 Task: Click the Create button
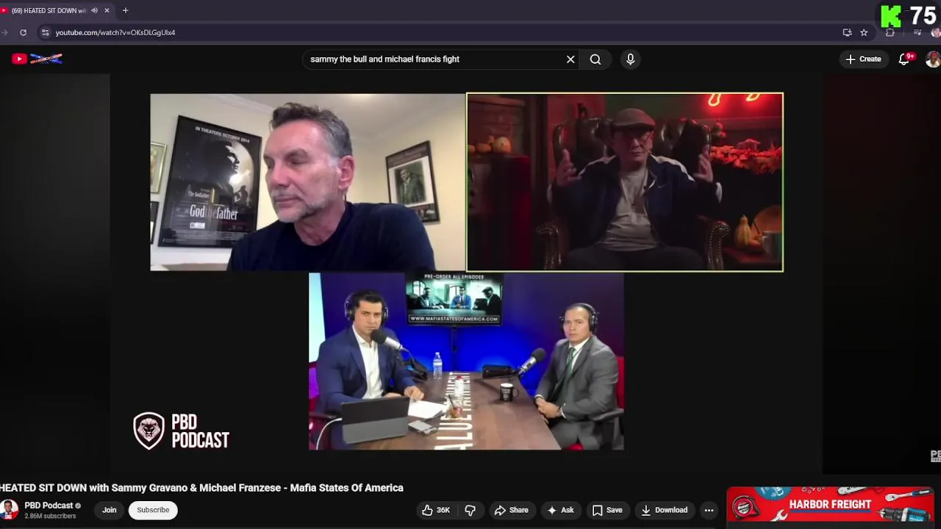click(863, 60)
